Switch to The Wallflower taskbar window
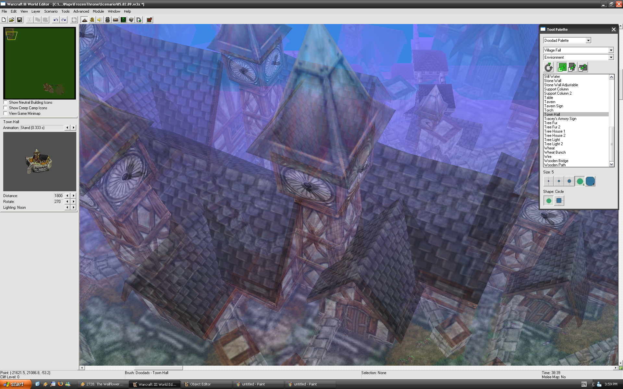The width and height of the screenshot is (623, 389). (x=103, y=384)
